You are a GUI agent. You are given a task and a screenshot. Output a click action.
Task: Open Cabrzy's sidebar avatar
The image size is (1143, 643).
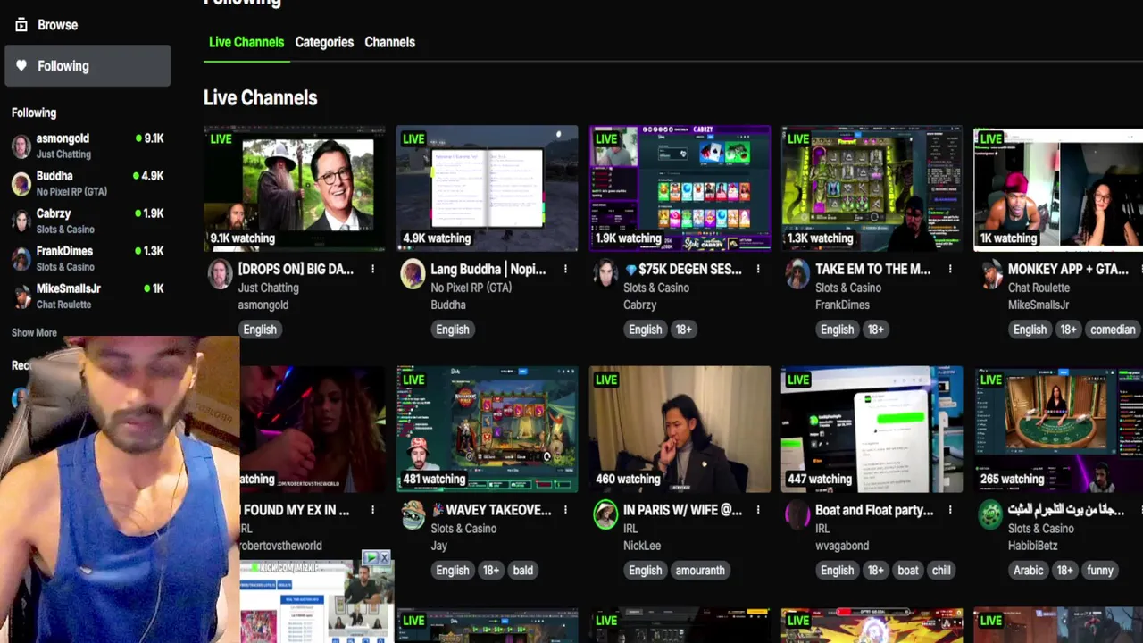21,221
